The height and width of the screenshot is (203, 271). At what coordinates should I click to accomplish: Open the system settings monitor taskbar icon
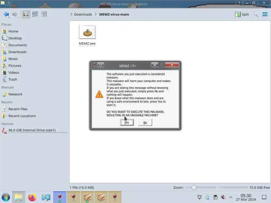coord(46,197)
